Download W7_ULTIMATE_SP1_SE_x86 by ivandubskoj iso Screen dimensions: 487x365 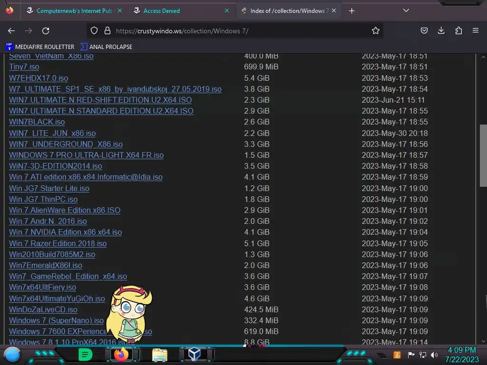(115, 89)
